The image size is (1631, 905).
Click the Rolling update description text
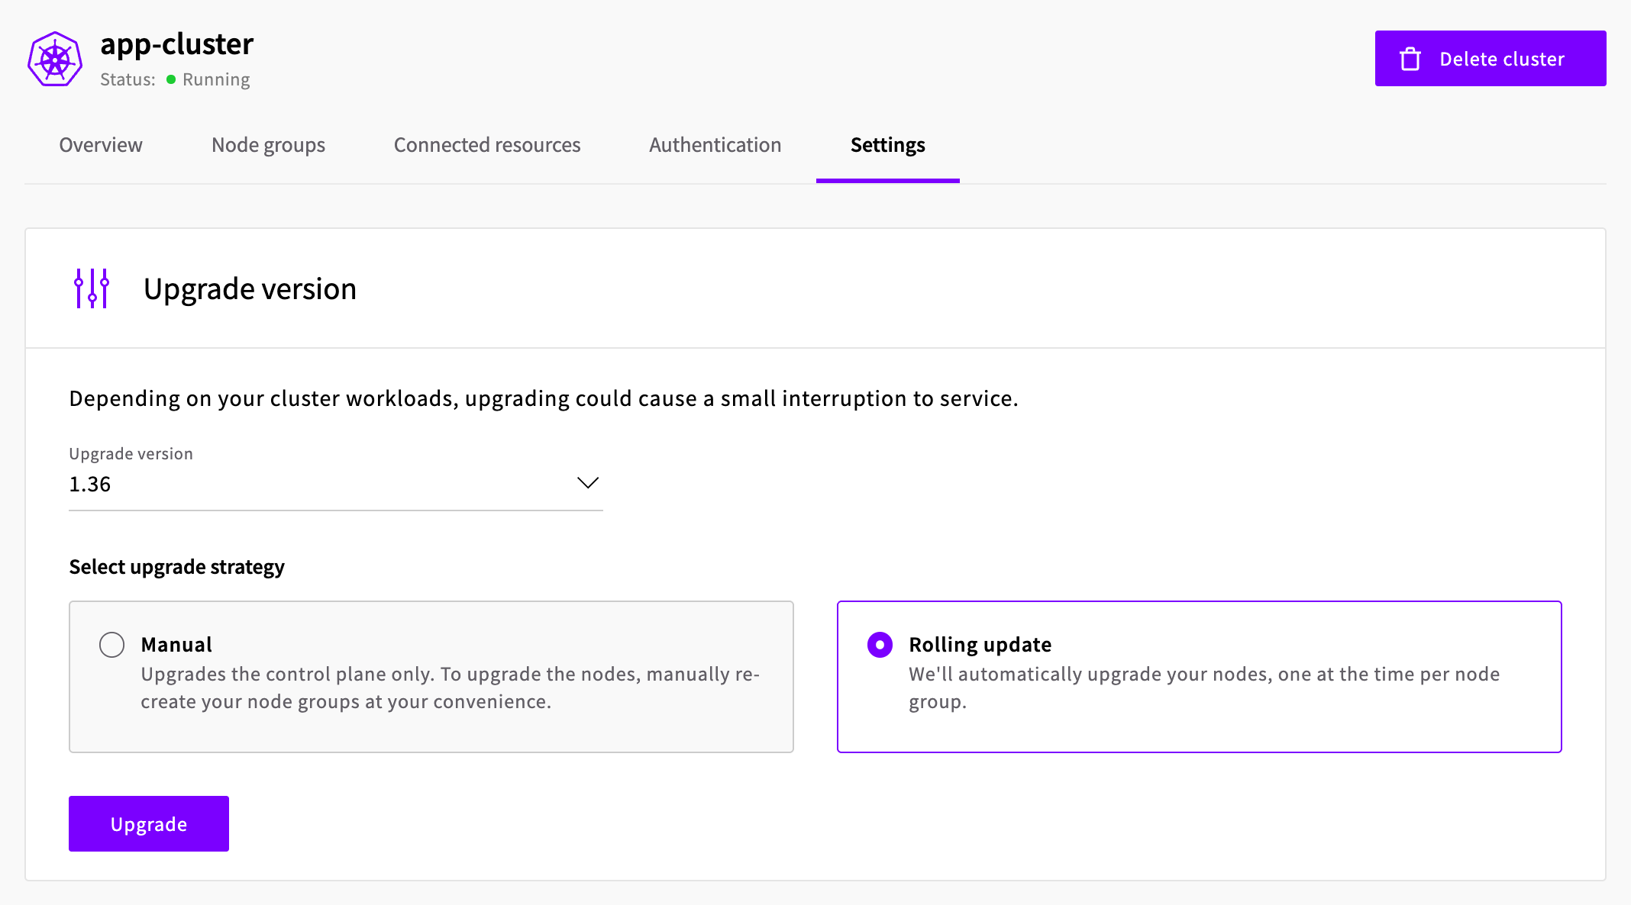(x=1204, y=688)
